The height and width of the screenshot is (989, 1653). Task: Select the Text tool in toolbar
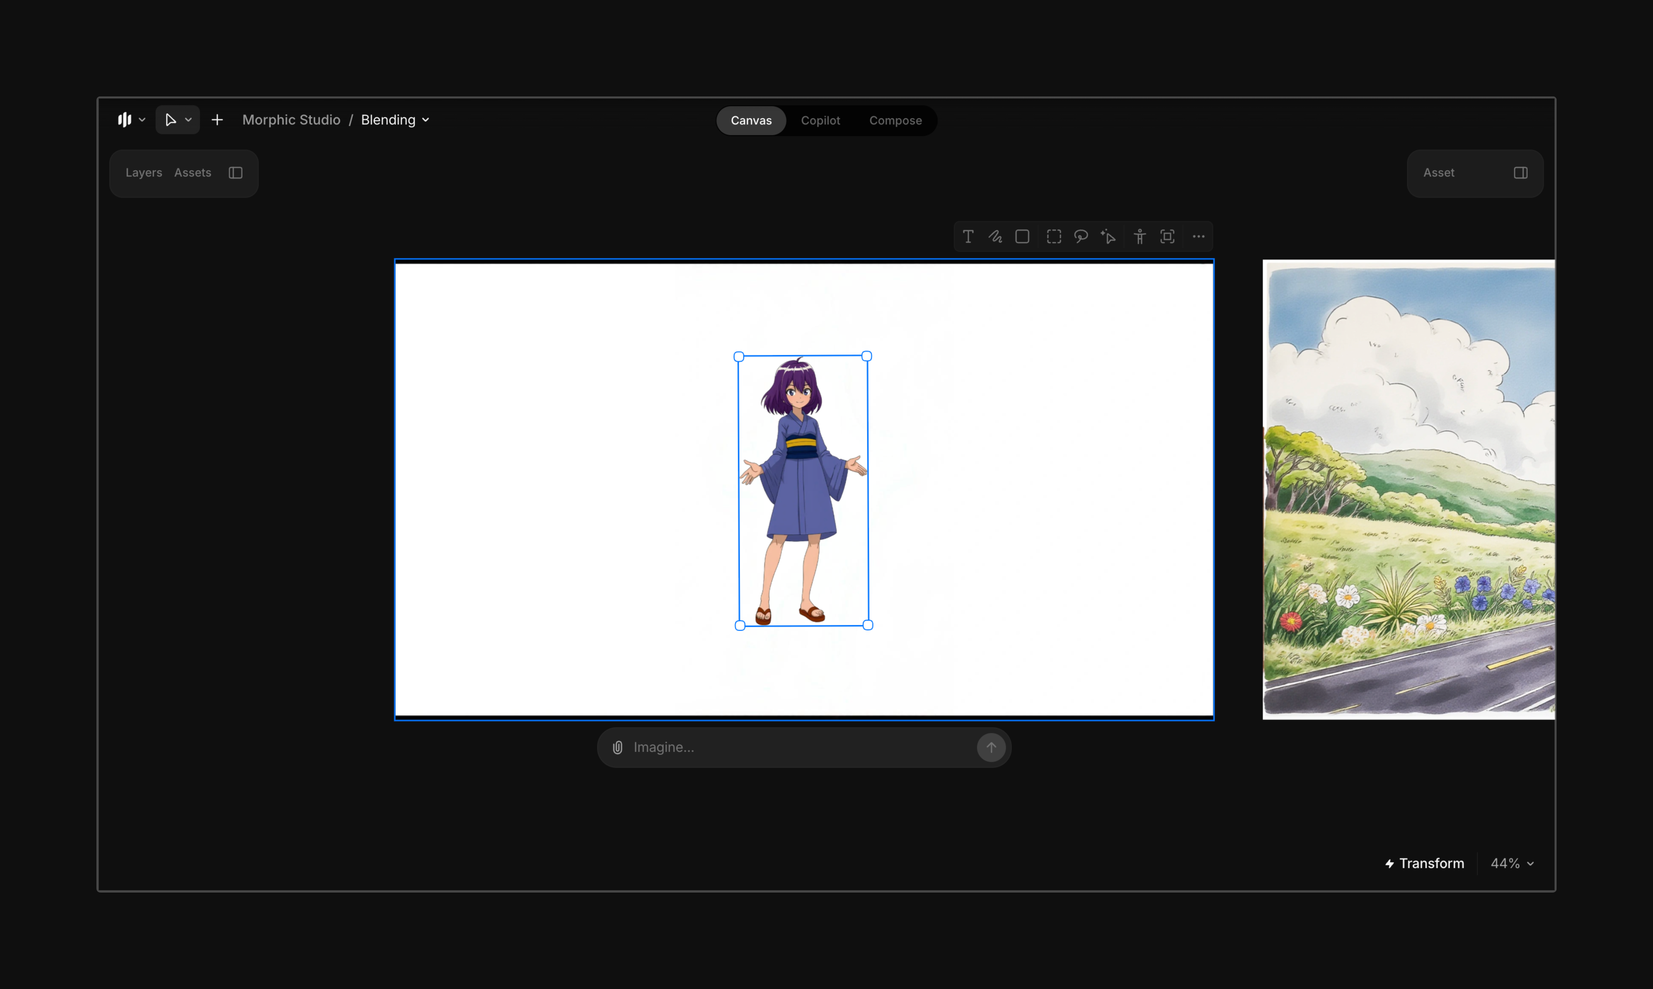pyautogui.click(x=968, y=237)
